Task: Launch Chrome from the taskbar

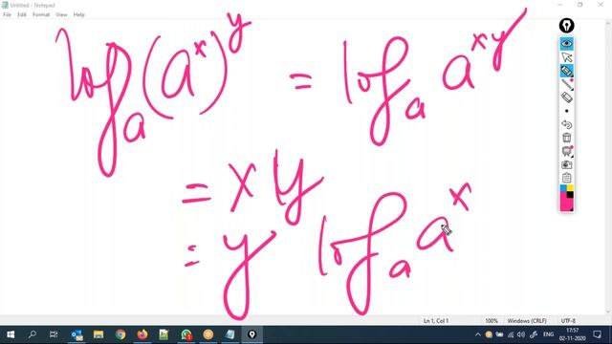Action: 120,334
